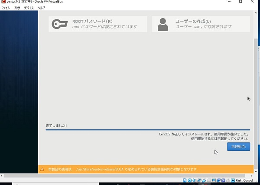This screenshot has width=260, height=185.
Task: Click the 完了しました! status text
Action: tap(56, 125)
